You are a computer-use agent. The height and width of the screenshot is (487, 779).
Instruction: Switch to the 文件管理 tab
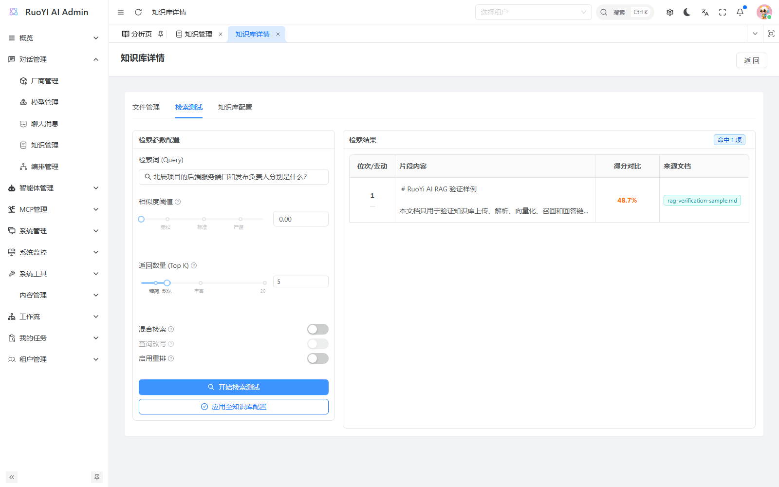pyautogui.click(x=146, y=107)
